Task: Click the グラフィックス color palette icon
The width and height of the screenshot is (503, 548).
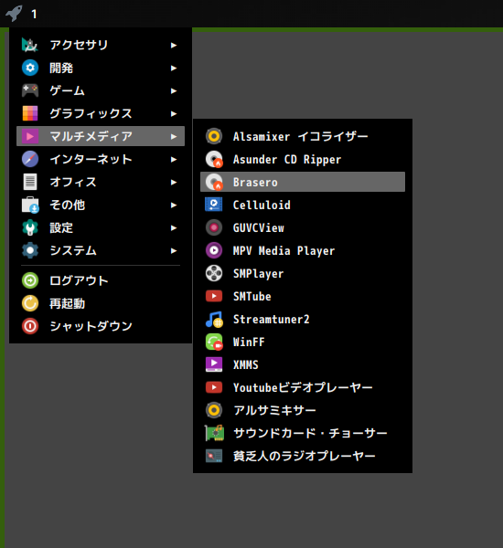Action: click(x=30, y=113)
